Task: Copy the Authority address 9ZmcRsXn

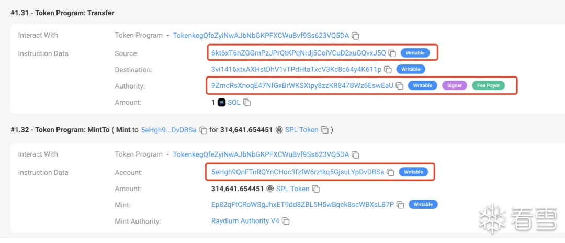Action: point(399,86)
